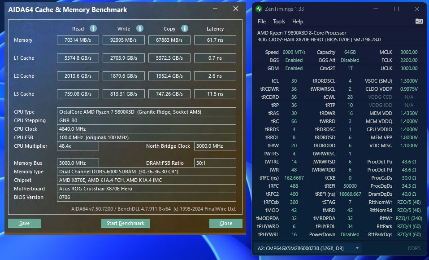Select L1 Cache Write 2703.9 GB/s
The height and width of the screenshot is (260, 429).
tap(124, 58)
